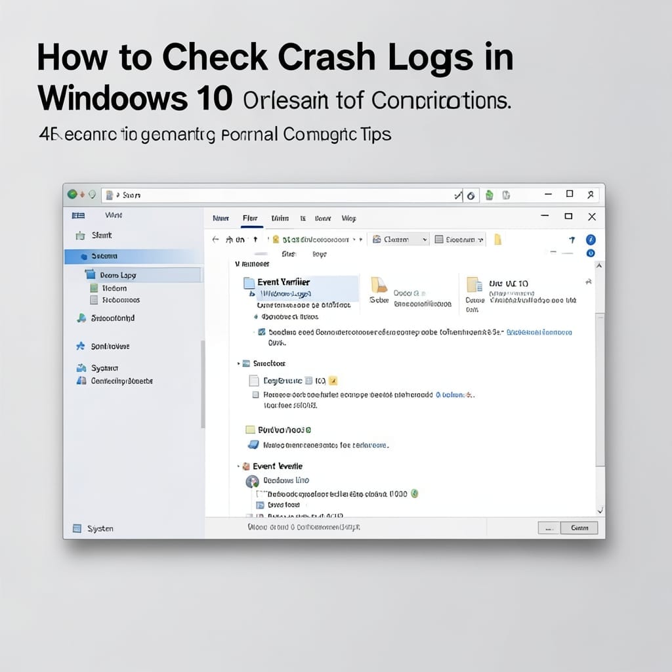Select the Boyc sub-tab below the toolbar
The width and height of the screenshot is (672, 672).
[320, 254]
